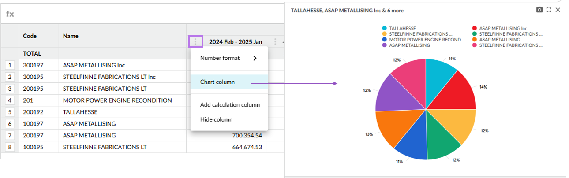Open the highlighted three-dot column menu

click(195, 42)
